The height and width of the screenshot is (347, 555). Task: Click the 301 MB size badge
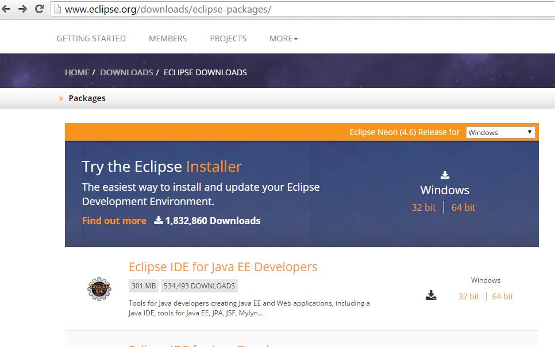click(144, 286)
